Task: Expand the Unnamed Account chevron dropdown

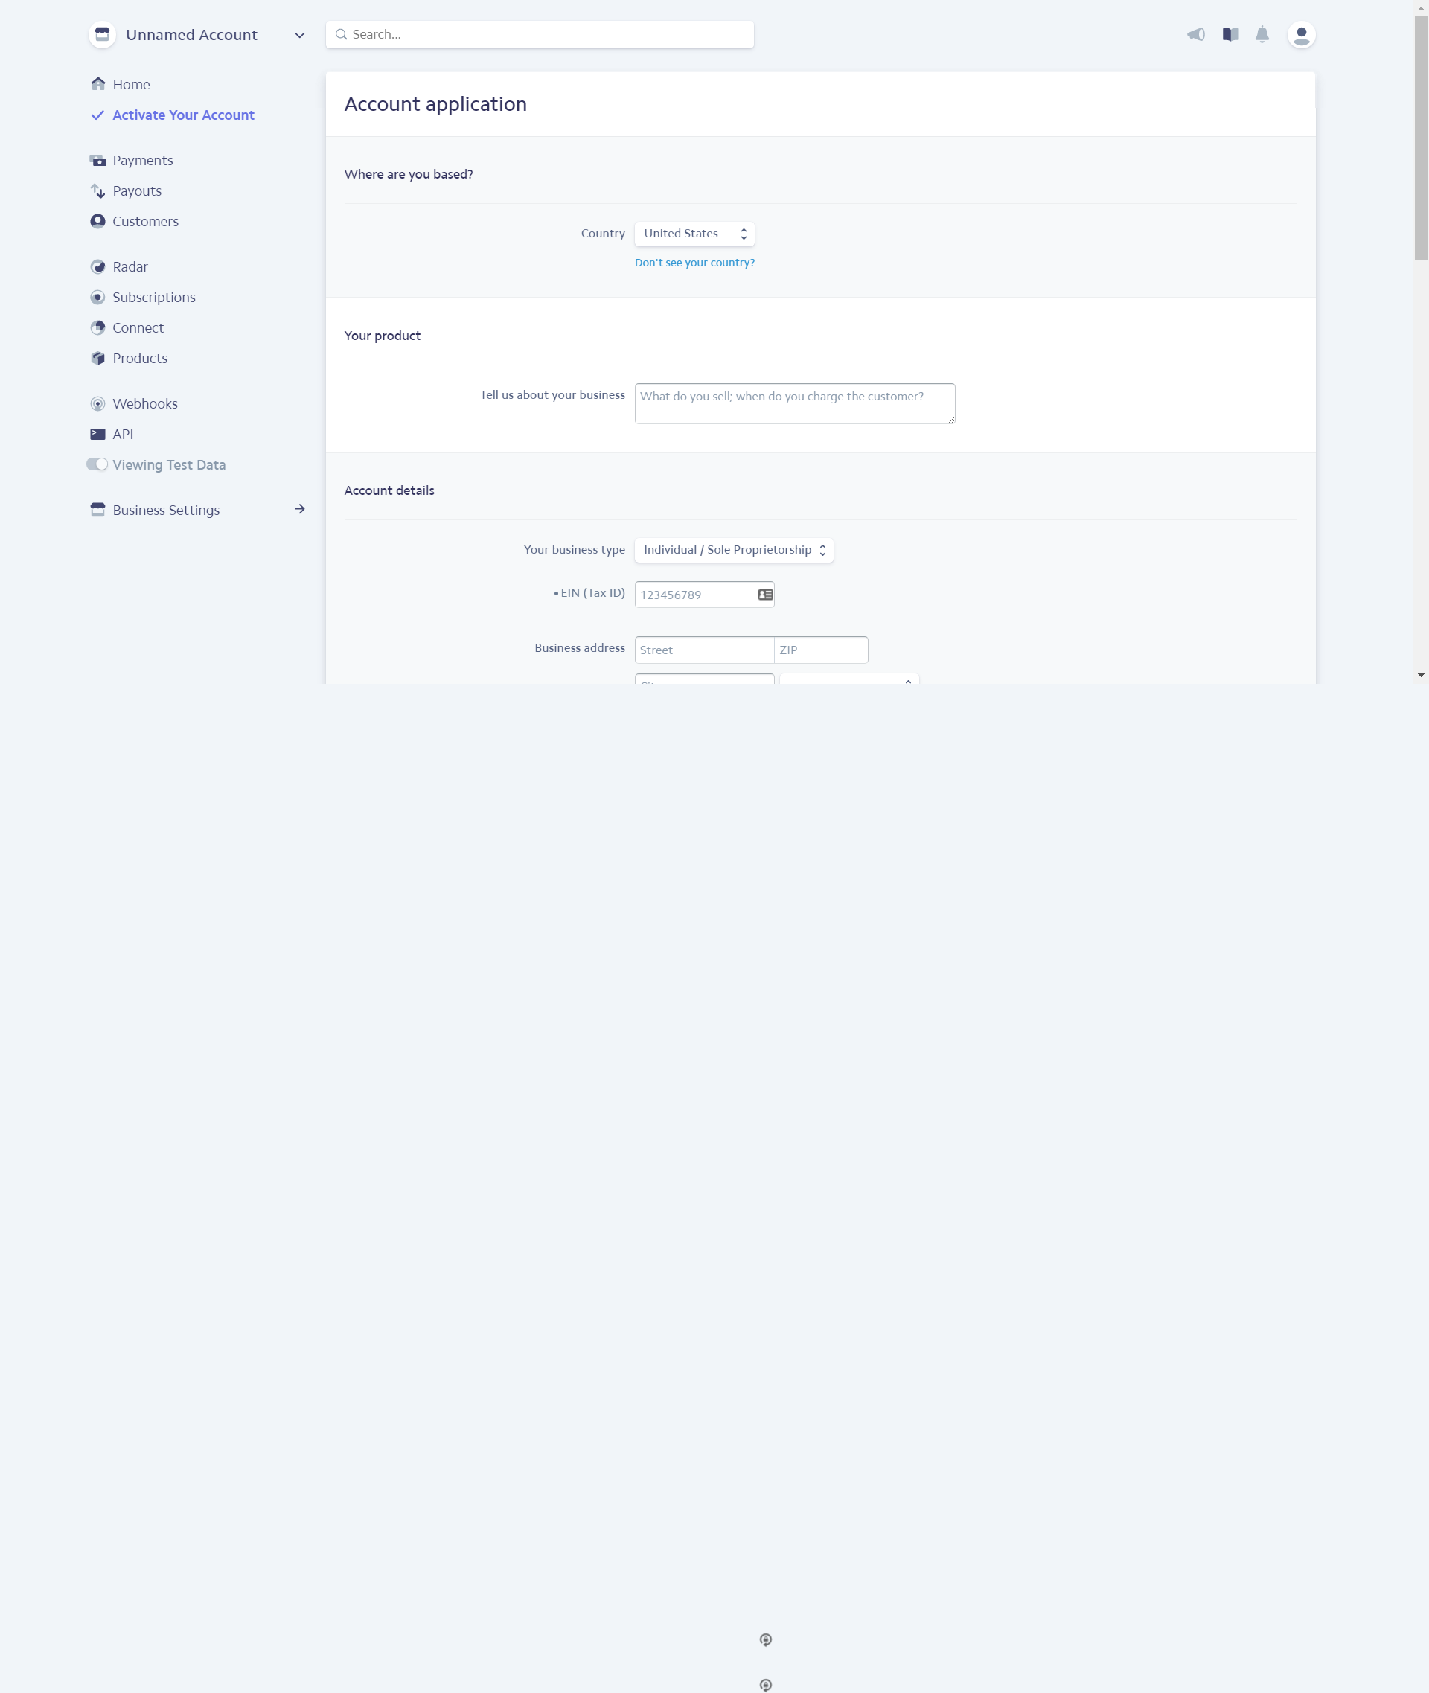Action: (x=299, y=36)
